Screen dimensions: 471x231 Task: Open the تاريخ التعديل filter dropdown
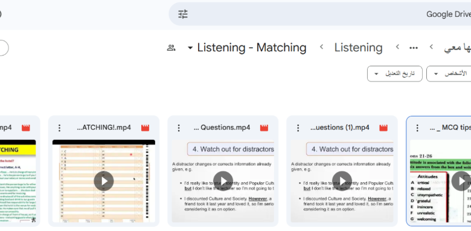coord(395,74)
